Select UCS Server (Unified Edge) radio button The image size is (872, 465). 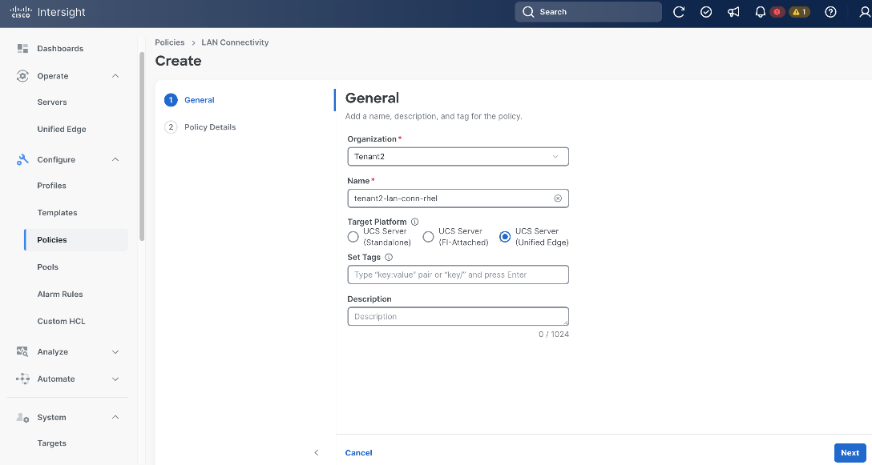[505, 237]
